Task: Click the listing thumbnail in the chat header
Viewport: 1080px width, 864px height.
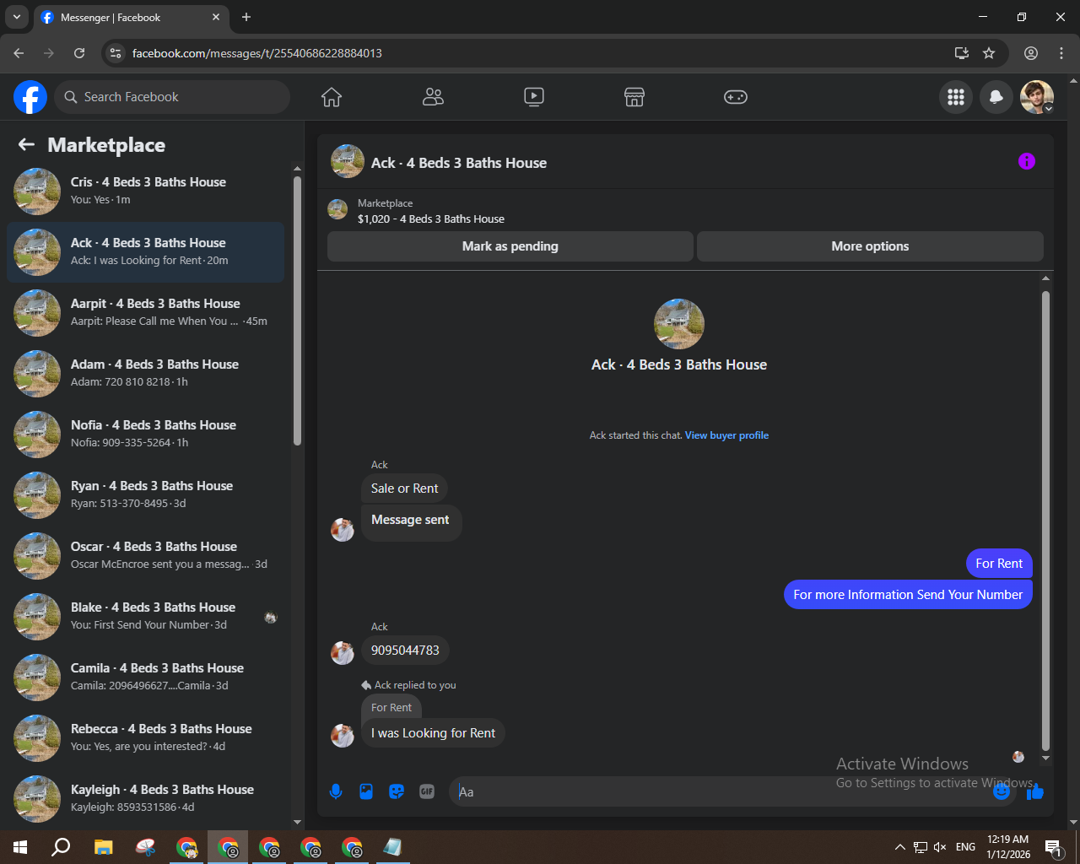Action: 348,161
